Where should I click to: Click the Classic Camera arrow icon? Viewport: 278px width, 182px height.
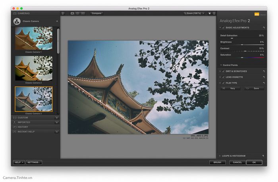point(57,21)
